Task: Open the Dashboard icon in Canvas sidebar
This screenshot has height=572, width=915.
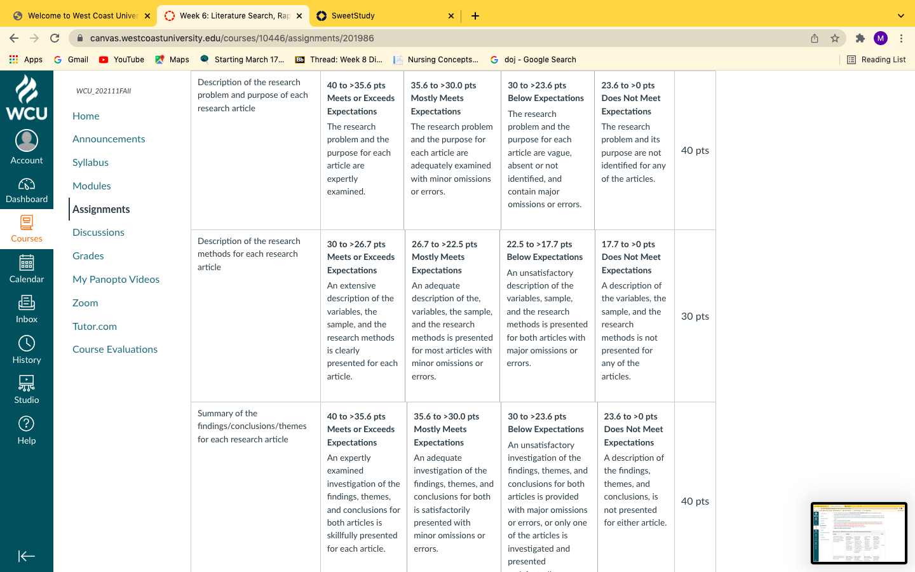Action: click(27, 184)
